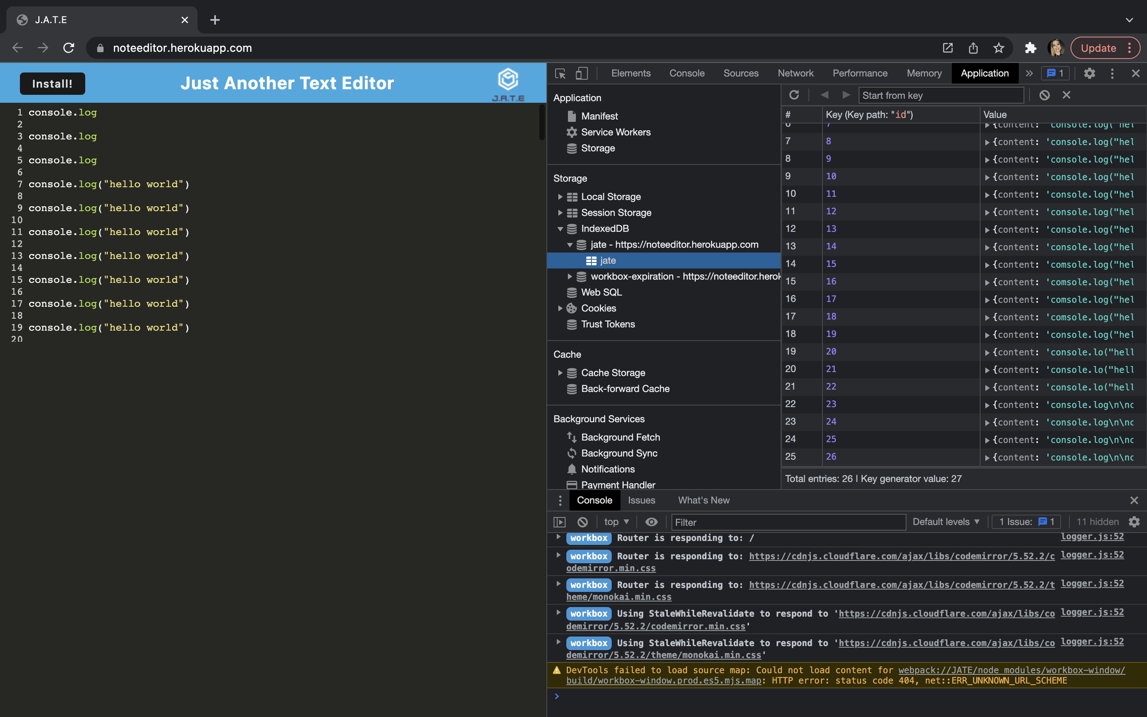
Task: Open the Chrome profile avatar
Action: click(1056, 48)
